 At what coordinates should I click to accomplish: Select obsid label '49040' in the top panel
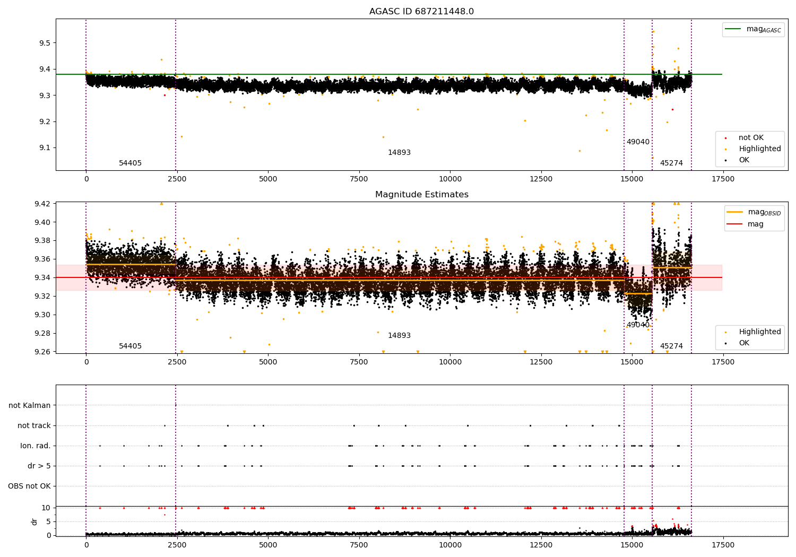(x=638, y=142)
